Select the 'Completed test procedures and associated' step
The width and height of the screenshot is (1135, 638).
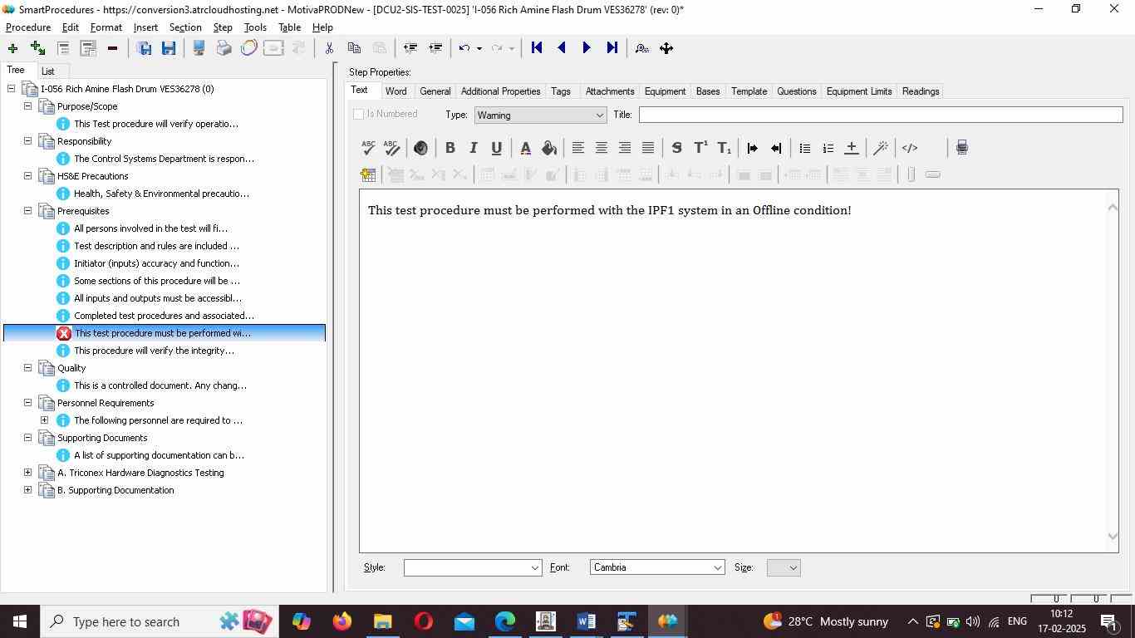pyautogui.click(x=164, y=316)
